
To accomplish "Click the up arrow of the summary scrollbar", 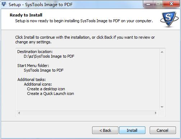I will (x=162, y=52).
